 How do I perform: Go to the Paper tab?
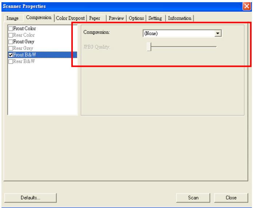[x=95, y=18]
